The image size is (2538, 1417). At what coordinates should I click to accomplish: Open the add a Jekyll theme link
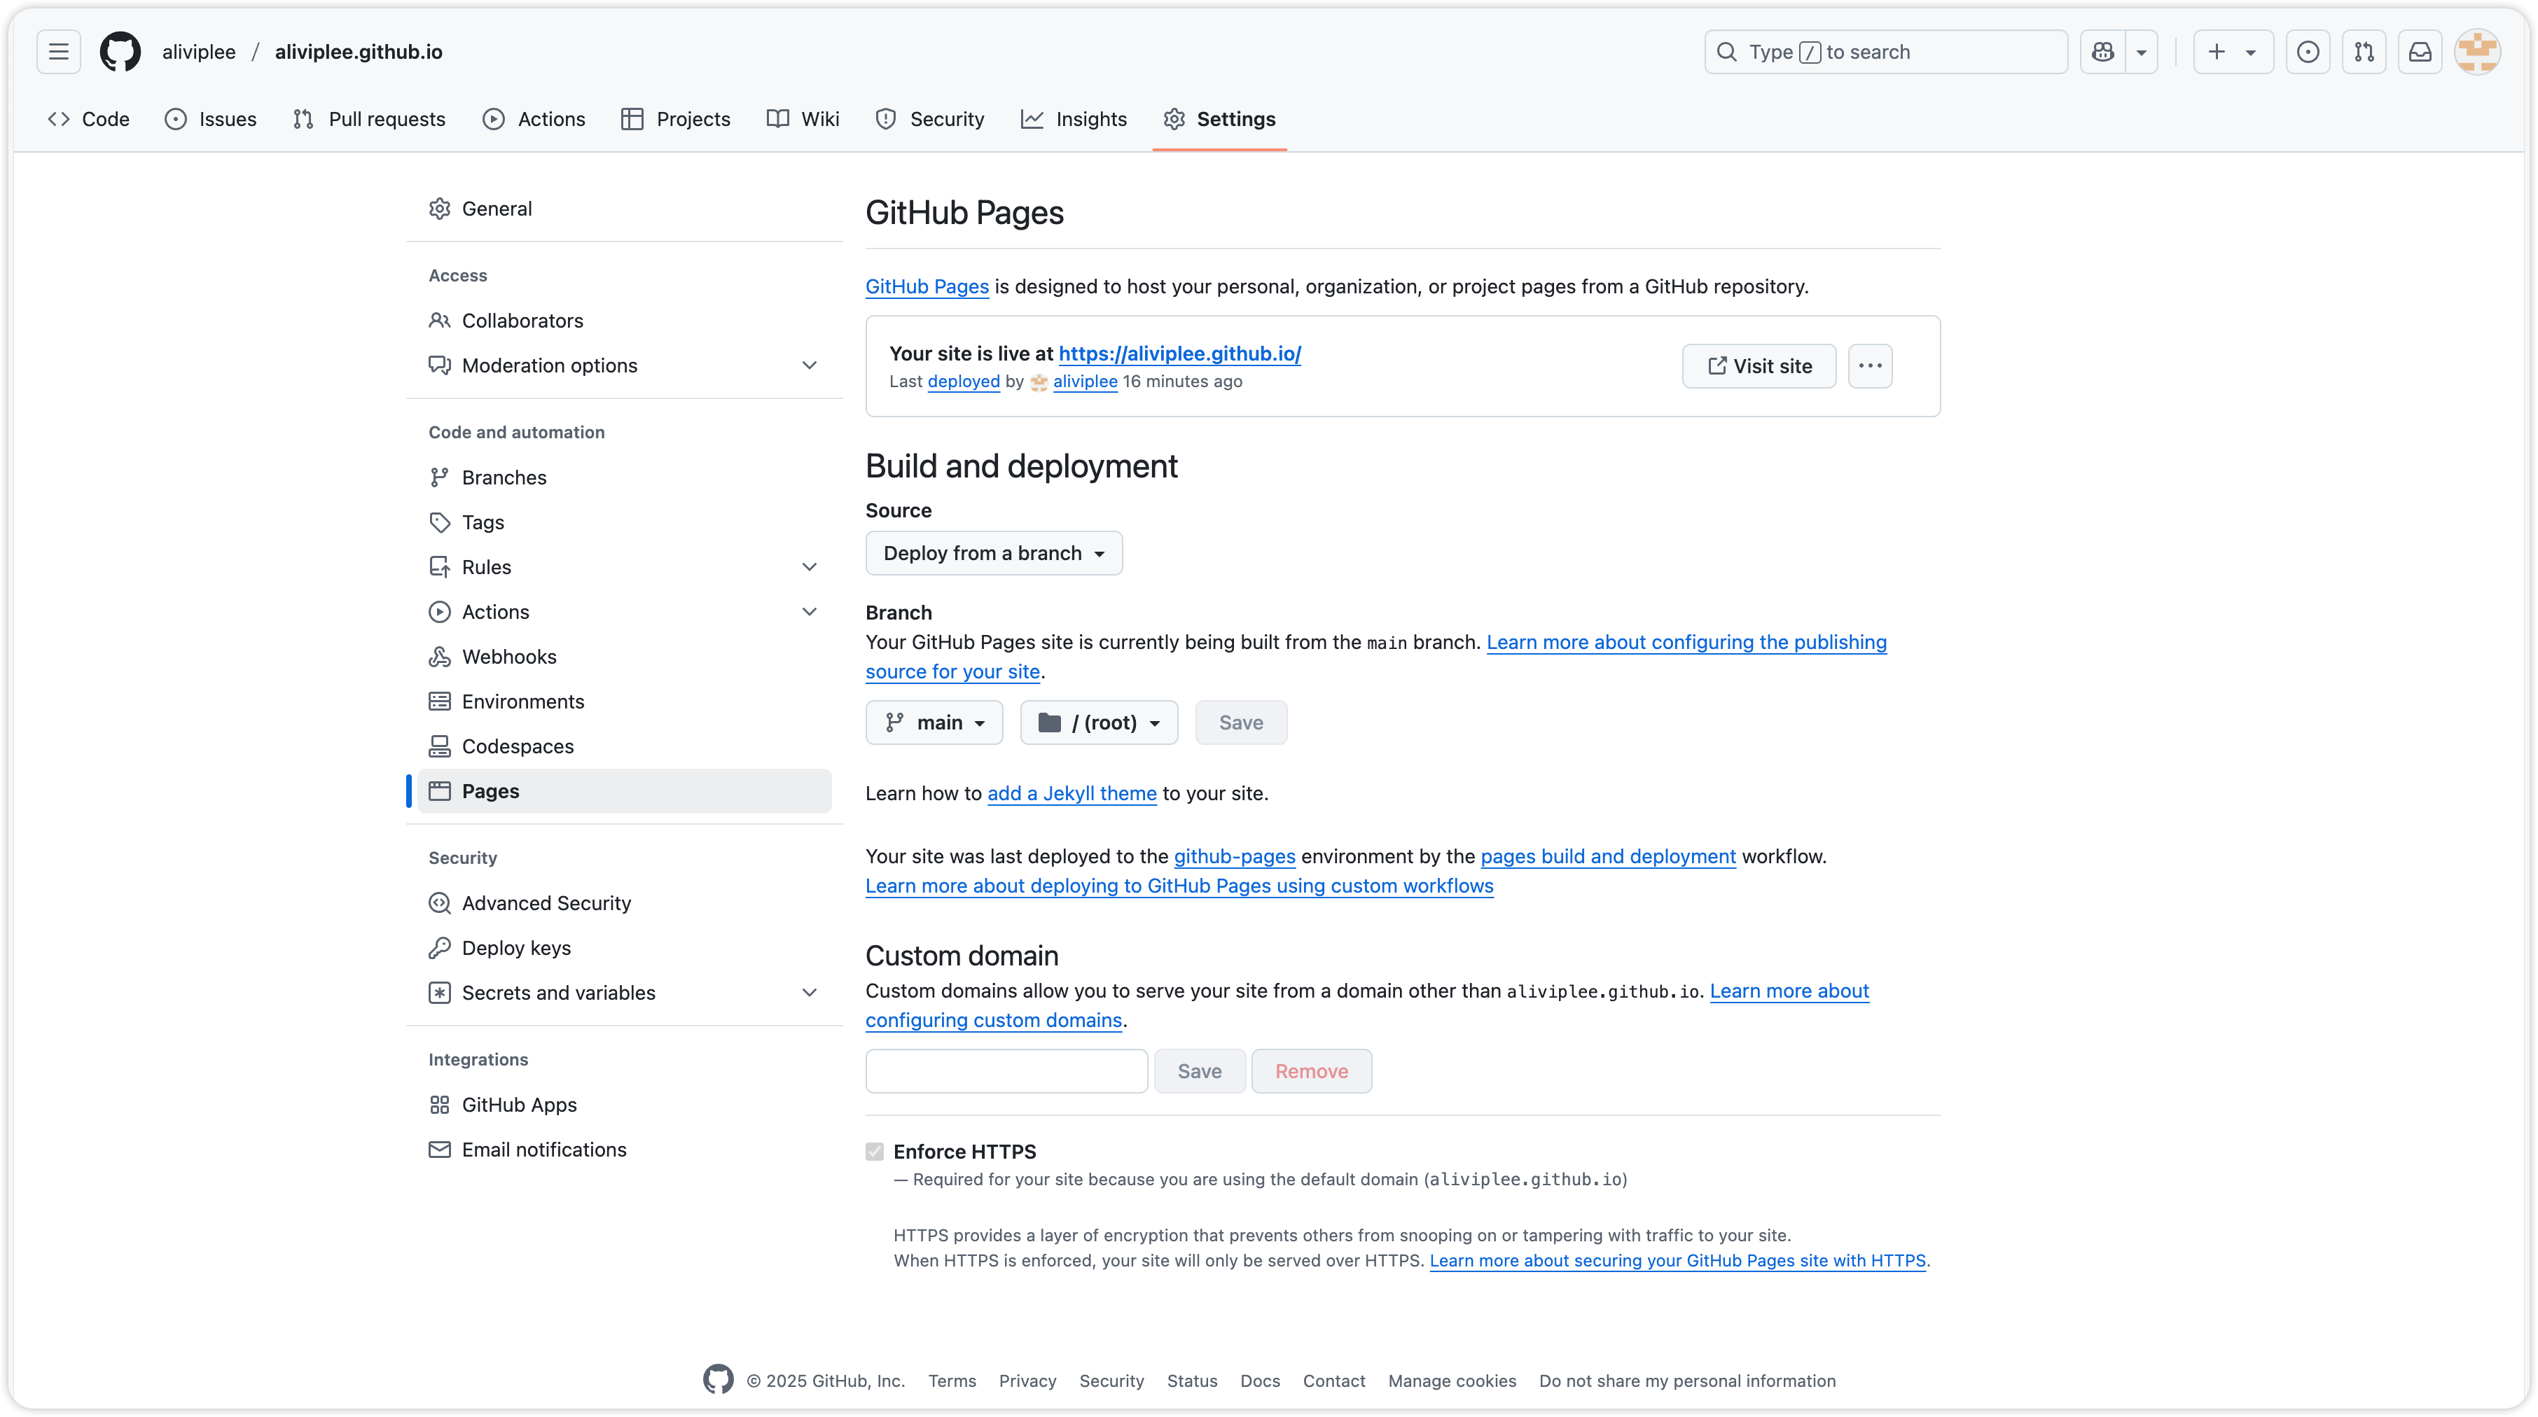point(1072,793)
